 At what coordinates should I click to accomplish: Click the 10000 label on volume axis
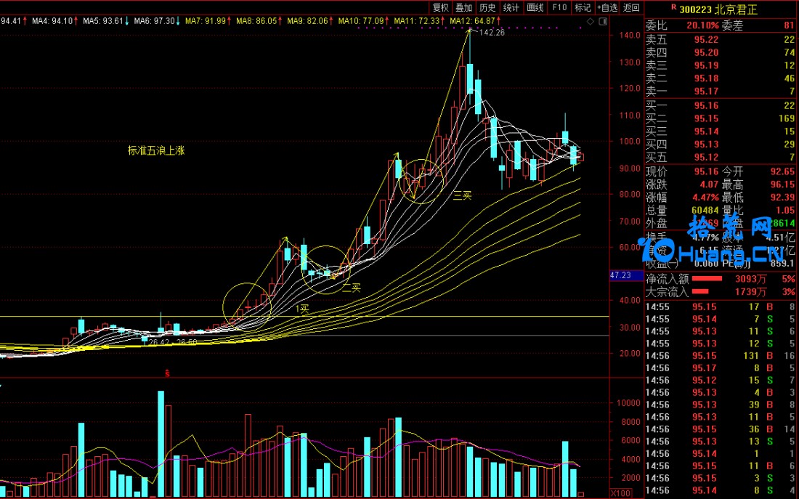(x=628, y=403)
